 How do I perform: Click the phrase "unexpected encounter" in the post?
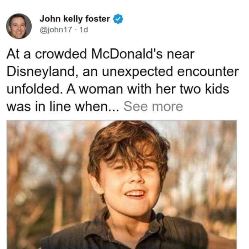[x=170, y=72]
